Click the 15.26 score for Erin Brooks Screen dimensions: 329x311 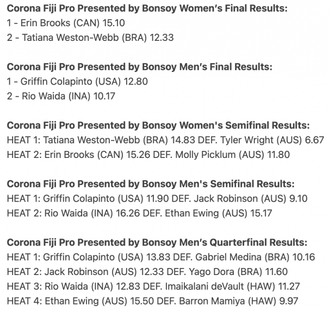tap(138, 155)
